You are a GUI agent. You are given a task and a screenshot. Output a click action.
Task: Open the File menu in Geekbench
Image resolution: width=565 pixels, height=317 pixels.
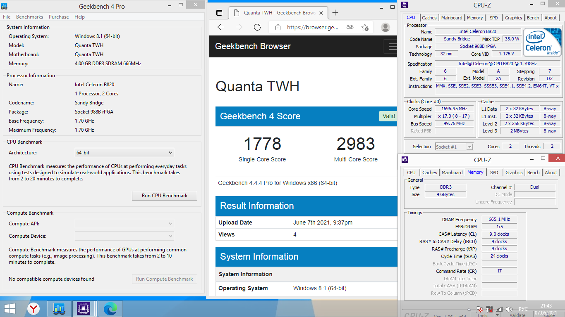(7, 17)
